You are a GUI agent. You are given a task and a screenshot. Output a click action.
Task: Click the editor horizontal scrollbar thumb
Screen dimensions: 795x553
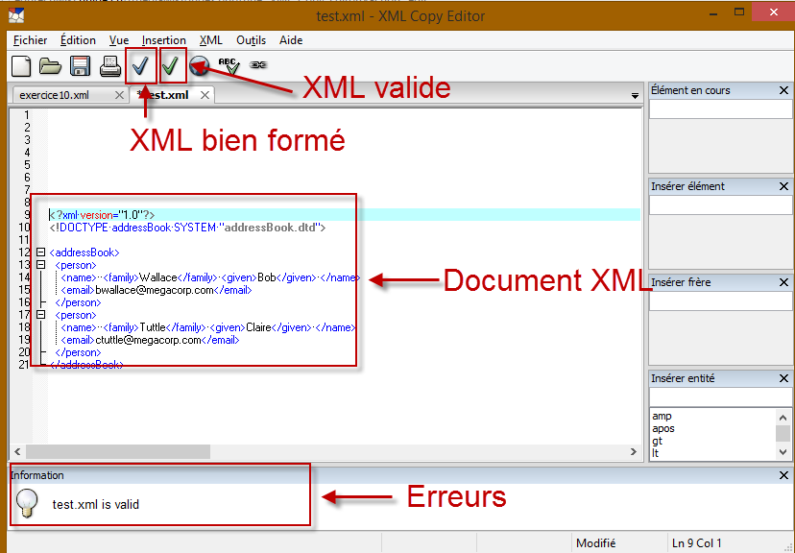(x=118, y=451)
